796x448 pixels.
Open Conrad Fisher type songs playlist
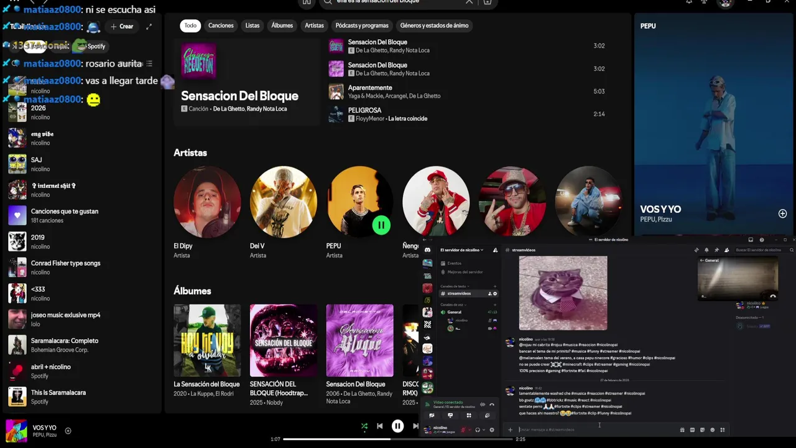(81, 268)
